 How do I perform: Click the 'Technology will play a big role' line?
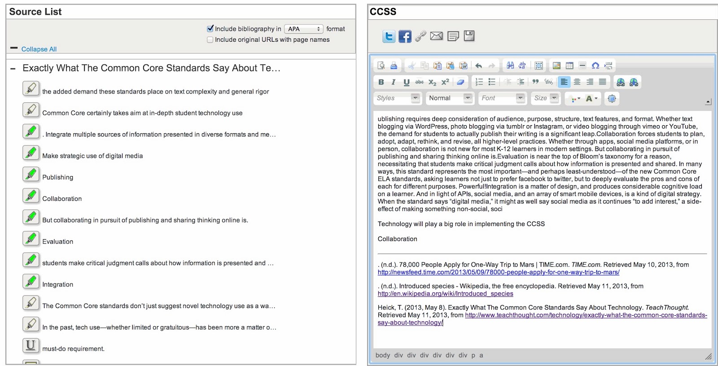[x=461, y=224]
